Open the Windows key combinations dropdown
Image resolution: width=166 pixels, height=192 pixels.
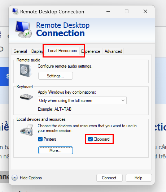click(82, 101)
